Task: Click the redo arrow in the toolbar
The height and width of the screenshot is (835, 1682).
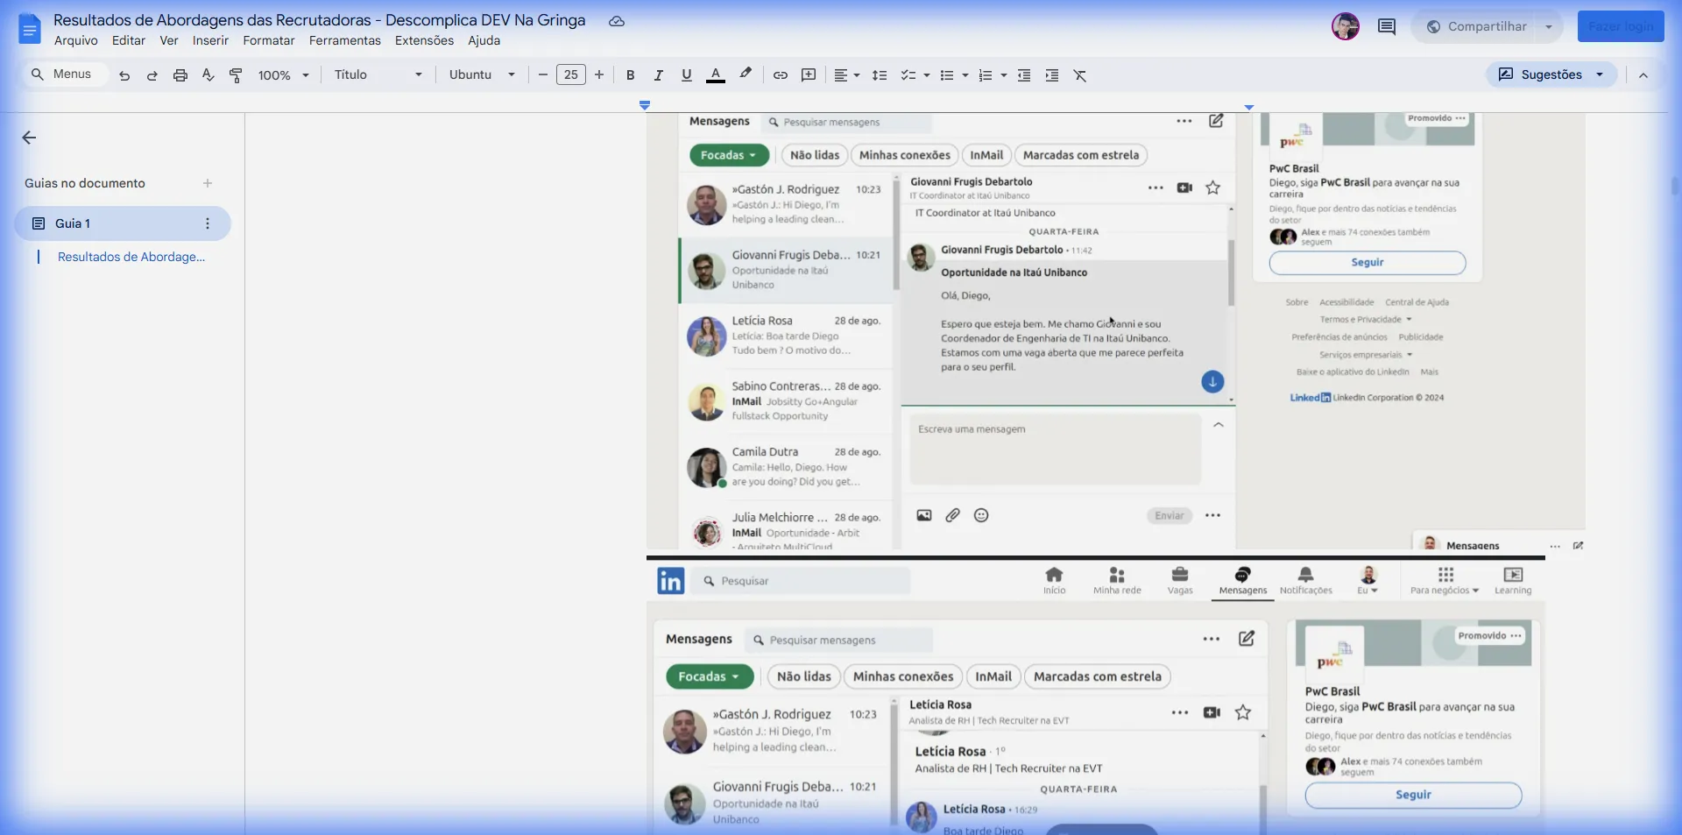Action: point(152,75)
